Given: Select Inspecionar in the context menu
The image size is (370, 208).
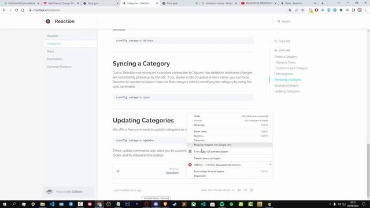Looking at the screenshot, I should [x=230, y=176].
